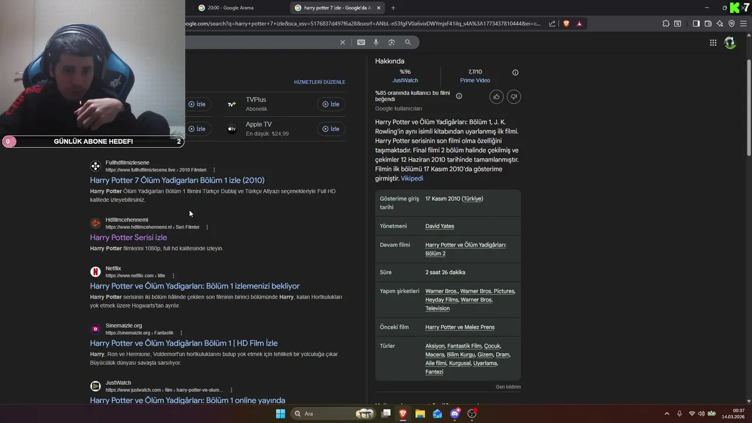Screen dimensions: 752x423
Task: Open Outlook mail from the taskbar
Action: tap(437, 414)
